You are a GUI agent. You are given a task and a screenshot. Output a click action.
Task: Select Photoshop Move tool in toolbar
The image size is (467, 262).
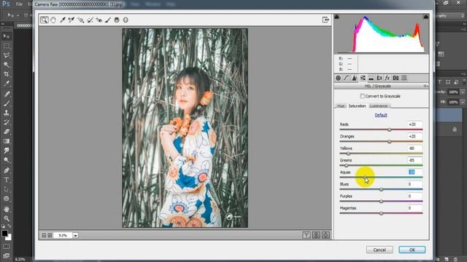(7, 36)
